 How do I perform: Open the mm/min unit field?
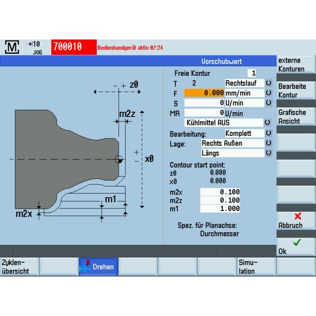245,93
